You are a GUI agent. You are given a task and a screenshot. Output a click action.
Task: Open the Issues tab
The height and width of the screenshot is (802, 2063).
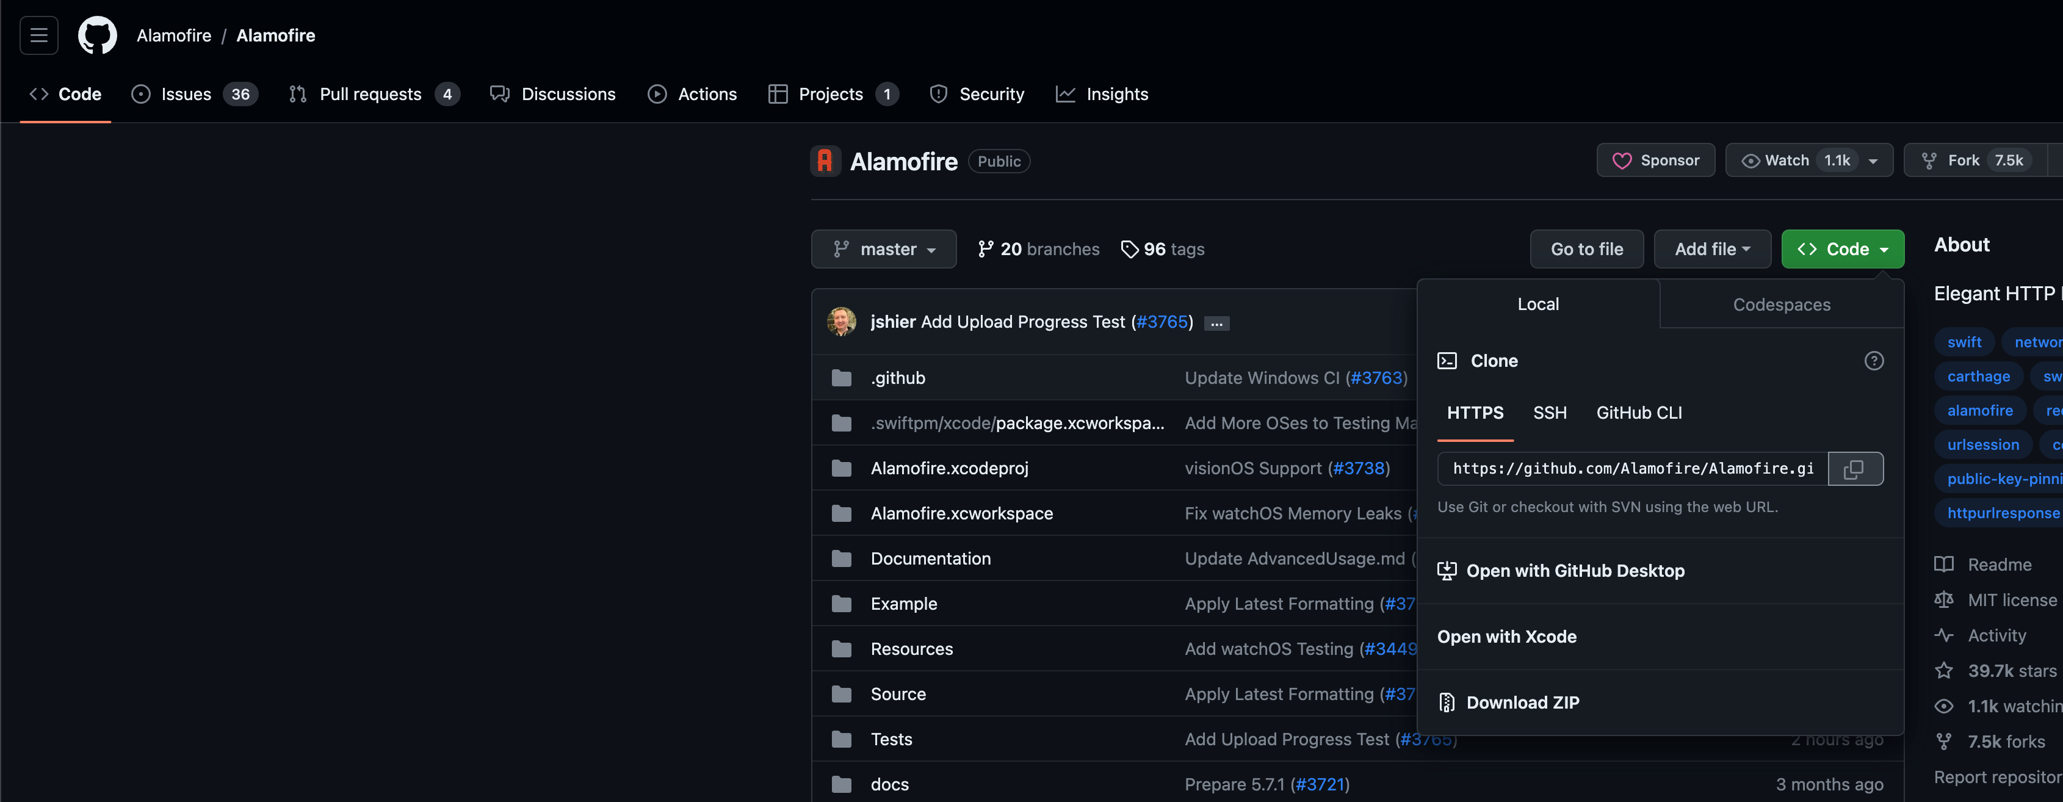(195, 94)
